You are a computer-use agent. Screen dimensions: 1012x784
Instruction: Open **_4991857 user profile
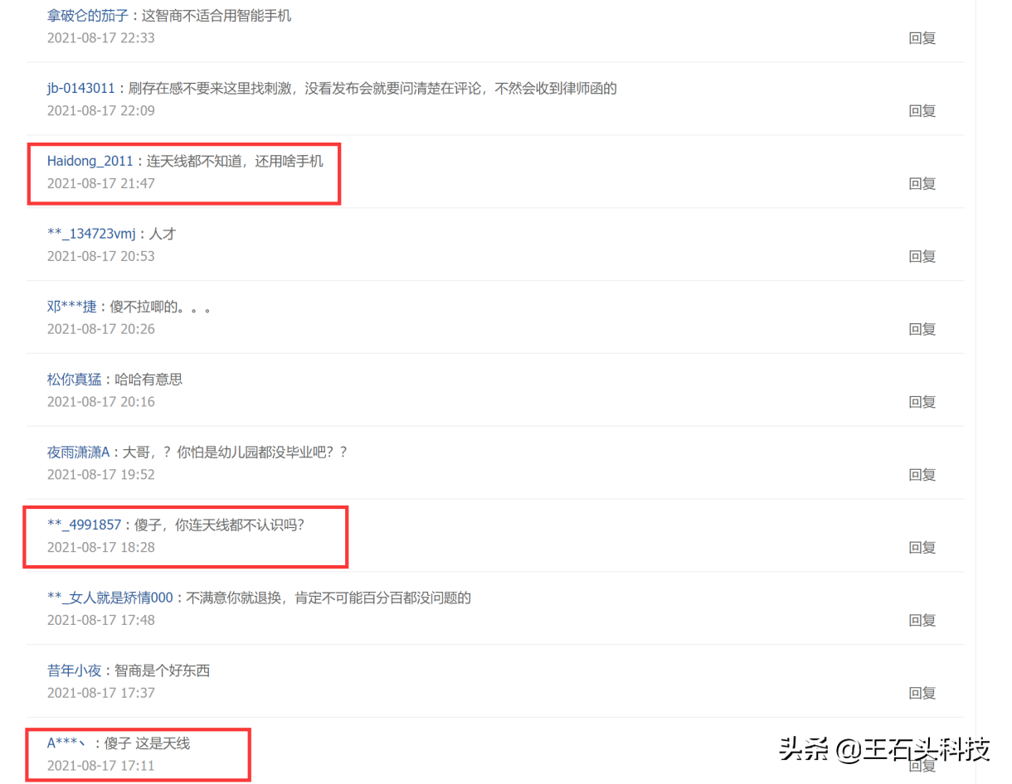coord(85,525)
